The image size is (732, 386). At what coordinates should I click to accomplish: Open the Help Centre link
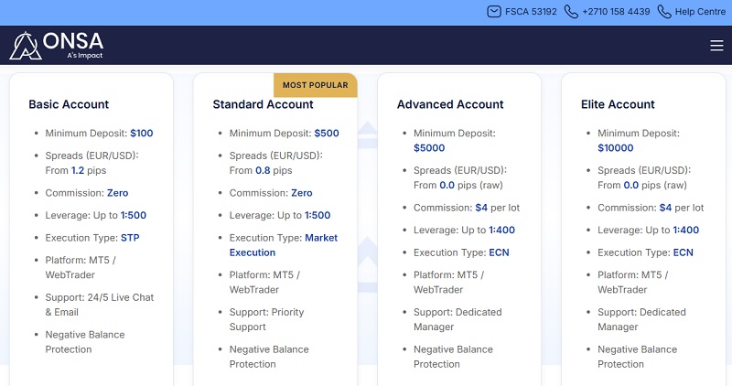(x=701, y=12)
